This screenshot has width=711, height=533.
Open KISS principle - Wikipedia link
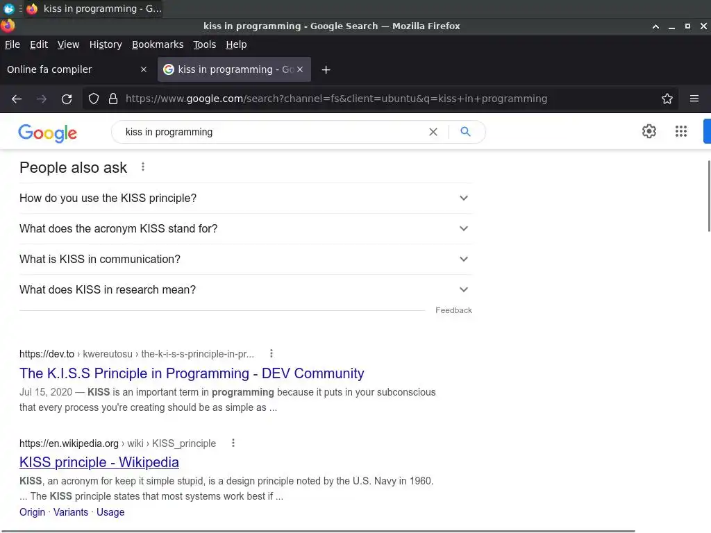point(99,462)
